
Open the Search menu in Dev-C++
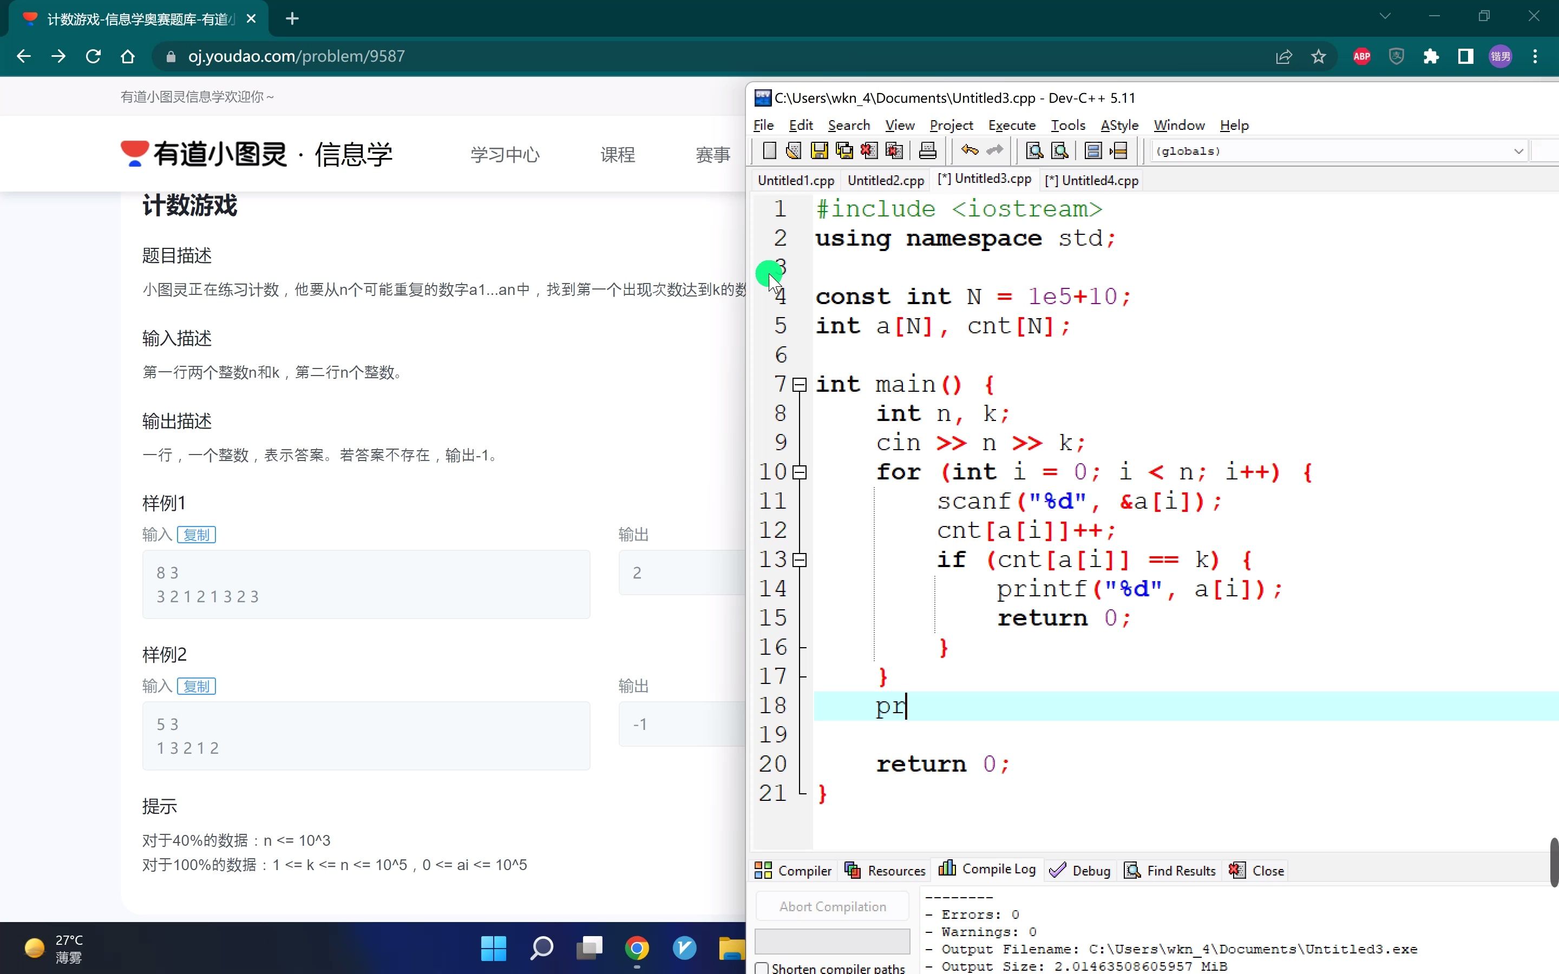[849, 125]
